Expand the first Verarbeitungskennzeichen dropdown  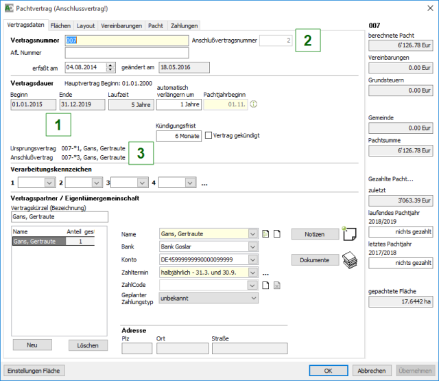(48, 183)
